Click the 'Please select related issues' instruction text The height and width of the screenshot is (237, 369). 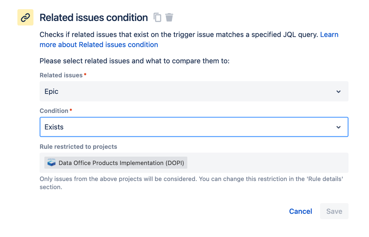pyautogui.click(x=134, y=61)
